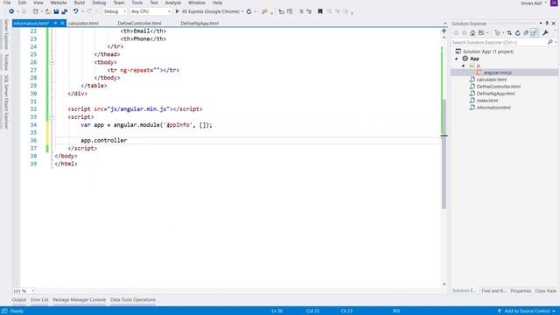Viewport: 560px width, 315px height.
Task: Click the Home icon in Solution Explorer
Action: point(472,33)
